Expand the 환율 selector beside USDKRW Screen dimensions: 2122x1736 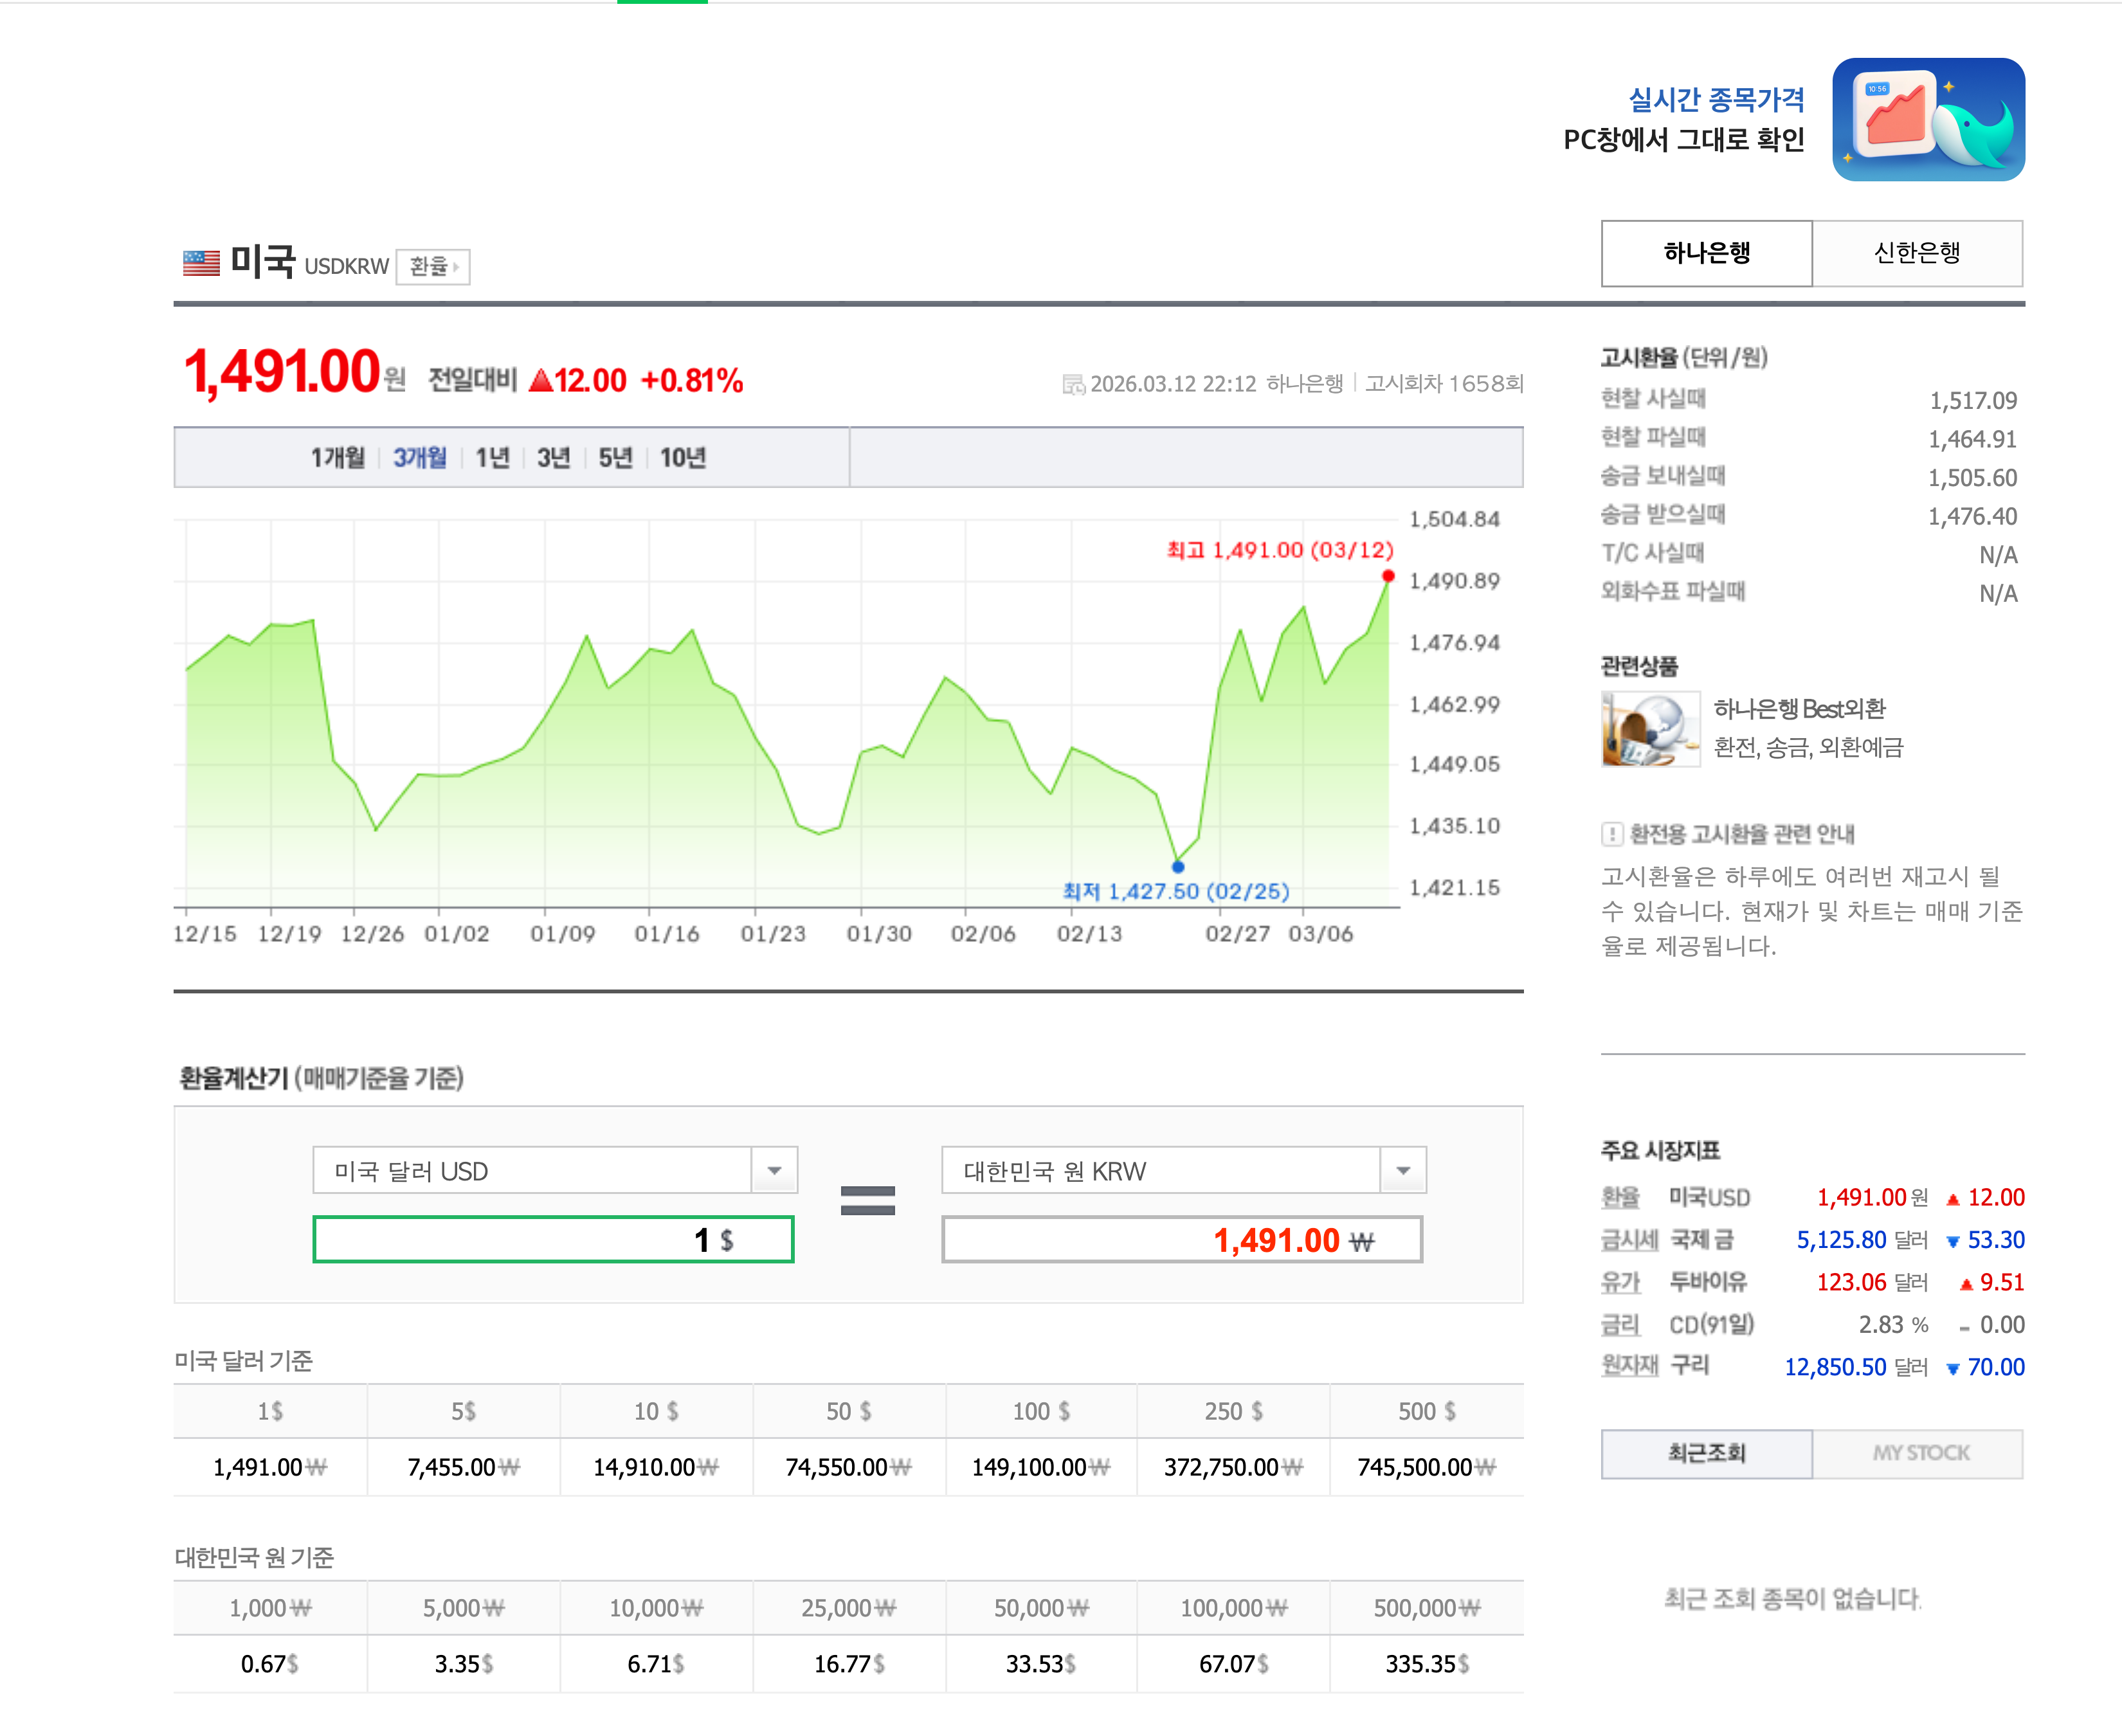coord(432,266)
